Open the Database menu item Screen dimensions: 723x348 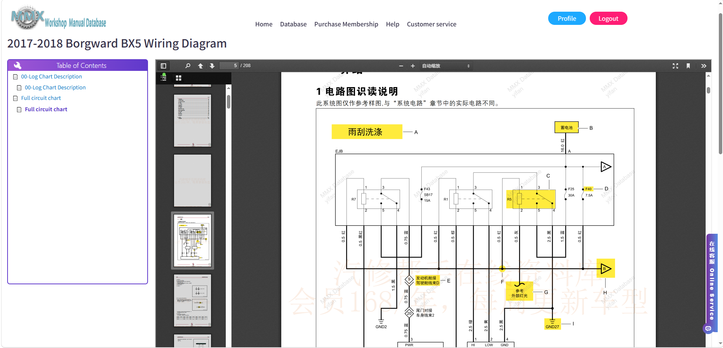(293, 24)
